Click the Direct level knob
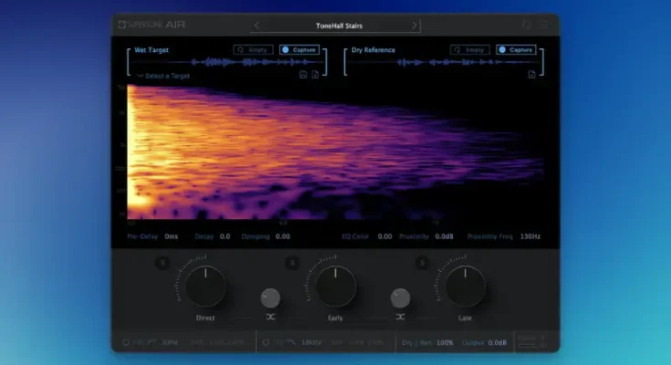This screenshot has height=365, width=671. tap(205, 286)
